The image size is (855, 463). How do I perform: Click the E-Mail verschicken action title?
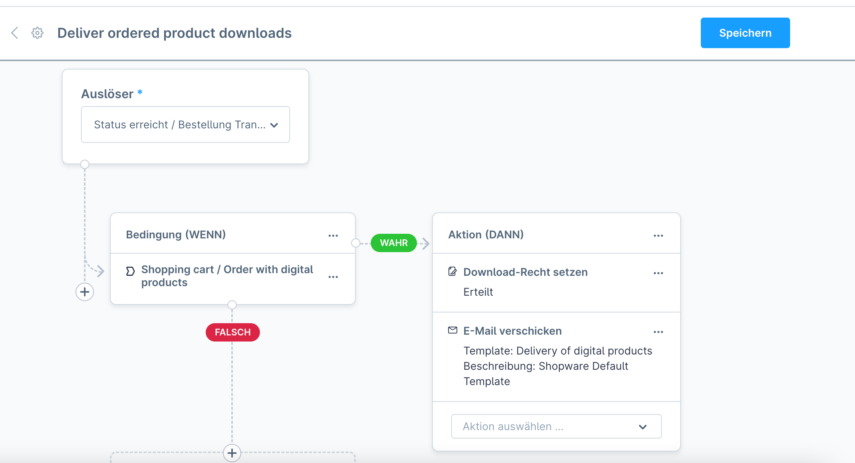[x=513, y=331]
